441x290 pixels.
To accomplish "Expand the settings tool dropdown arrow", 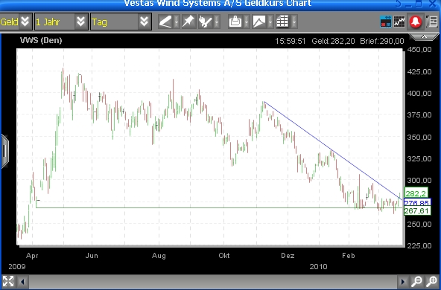I will 217,22.
